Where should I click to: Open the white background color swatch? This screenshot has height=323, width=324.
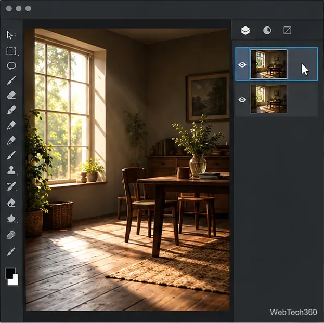[x=15, y=281]
